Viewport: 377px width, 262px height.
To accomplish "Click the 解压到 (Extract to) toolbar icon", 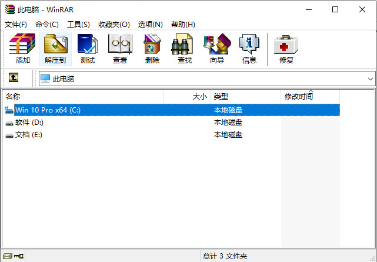I will click(x=55, y=44).
